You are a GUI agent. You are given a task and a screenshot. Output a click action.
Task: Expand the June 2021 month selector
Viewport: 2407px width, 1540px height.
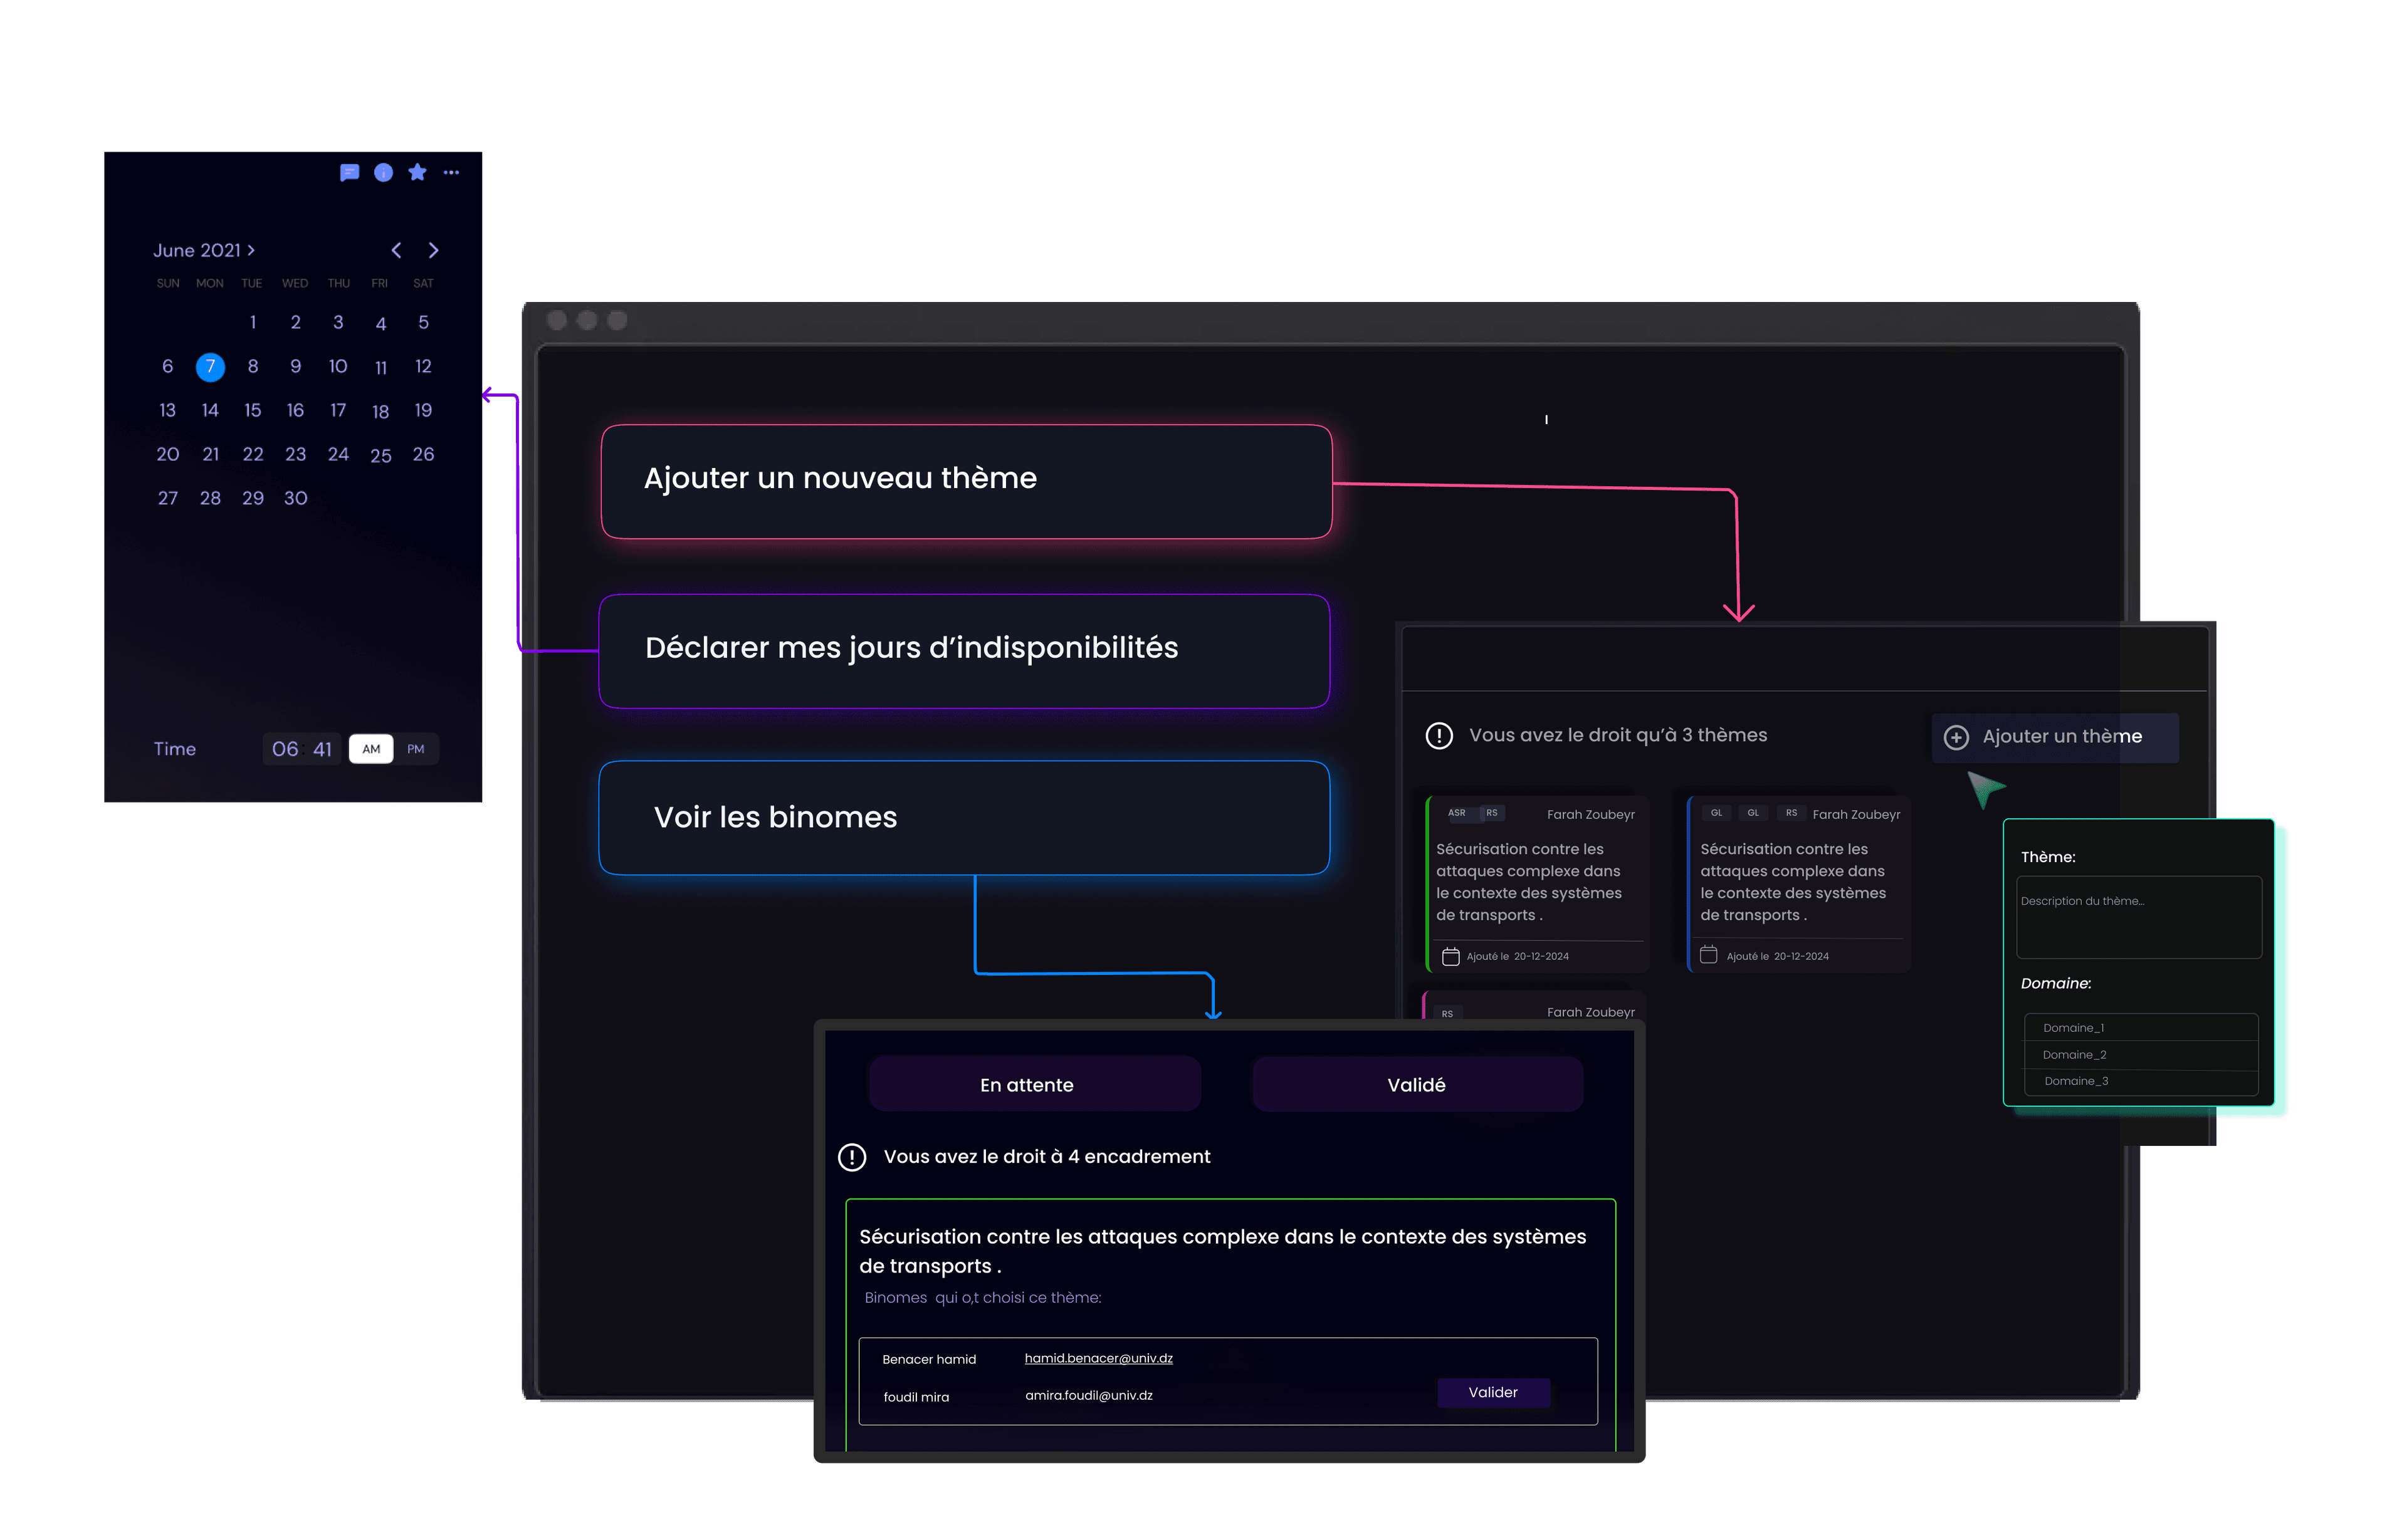(204, 250)
